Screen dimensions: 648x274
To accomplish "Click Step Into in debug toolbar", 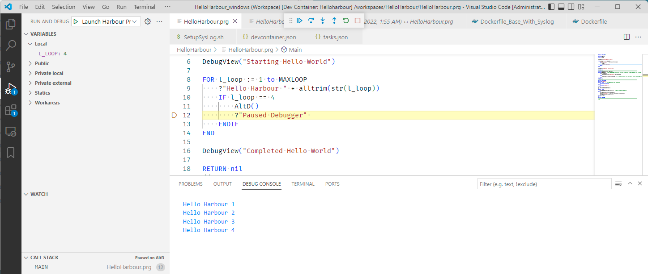I will coord(323,21).
